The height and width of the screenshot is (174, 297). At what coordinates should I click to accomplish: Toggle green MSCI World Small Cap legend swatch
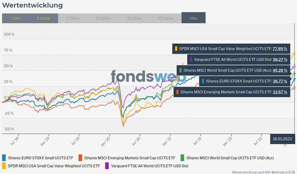click(182, 158)
